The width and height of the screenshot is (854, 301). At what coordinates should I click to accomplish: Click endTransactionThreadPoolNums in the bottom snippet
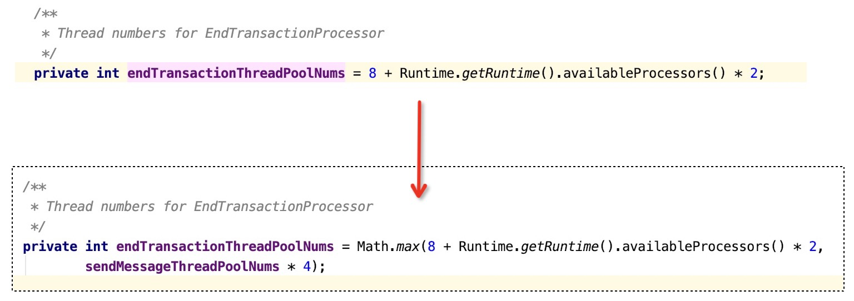click(225, 247)
